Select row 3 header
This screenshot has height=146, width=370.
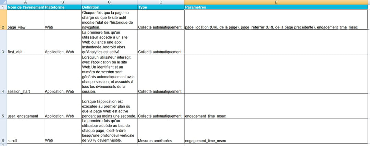[3, 42]
